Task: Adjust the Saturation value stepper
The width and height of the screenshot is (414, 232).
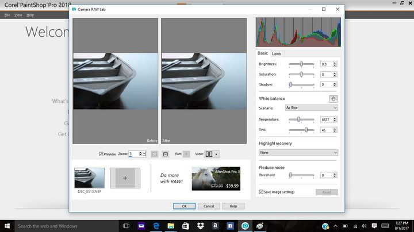Action: pyautogui.click(x=335, y=74)
